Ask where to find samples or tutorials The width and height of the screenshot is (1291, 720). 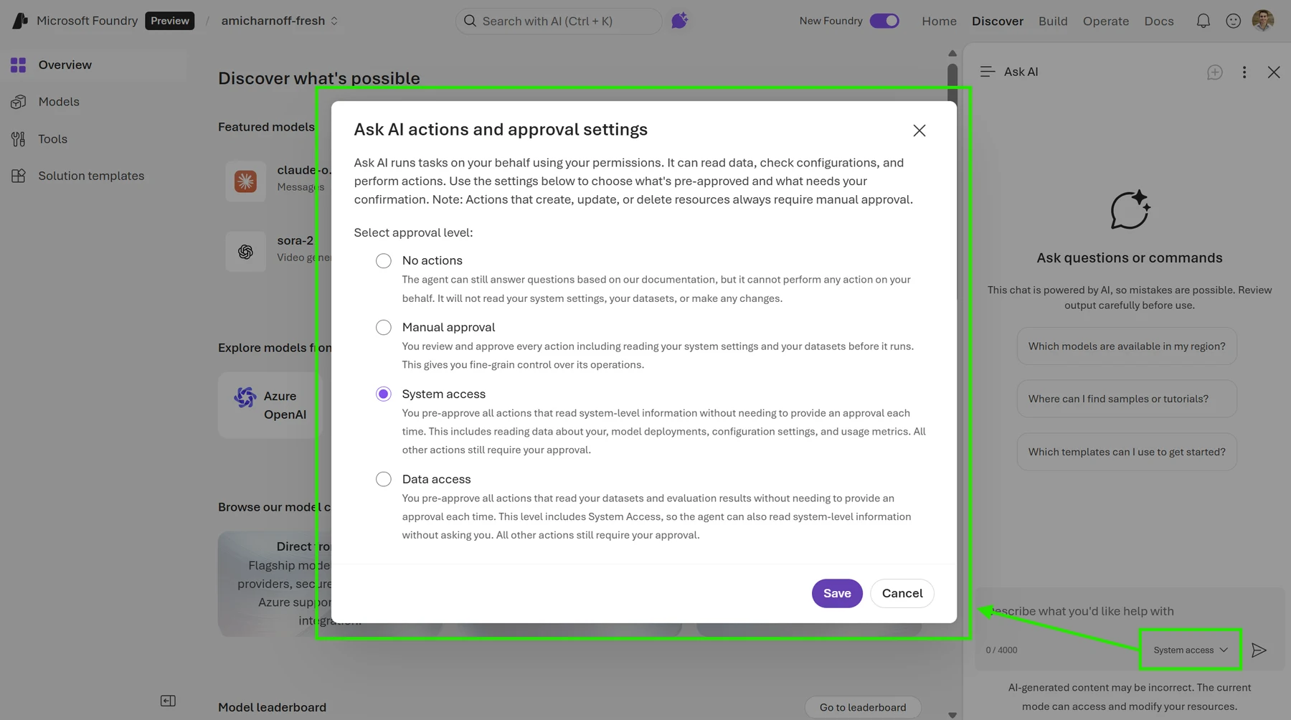point(1127,399)
